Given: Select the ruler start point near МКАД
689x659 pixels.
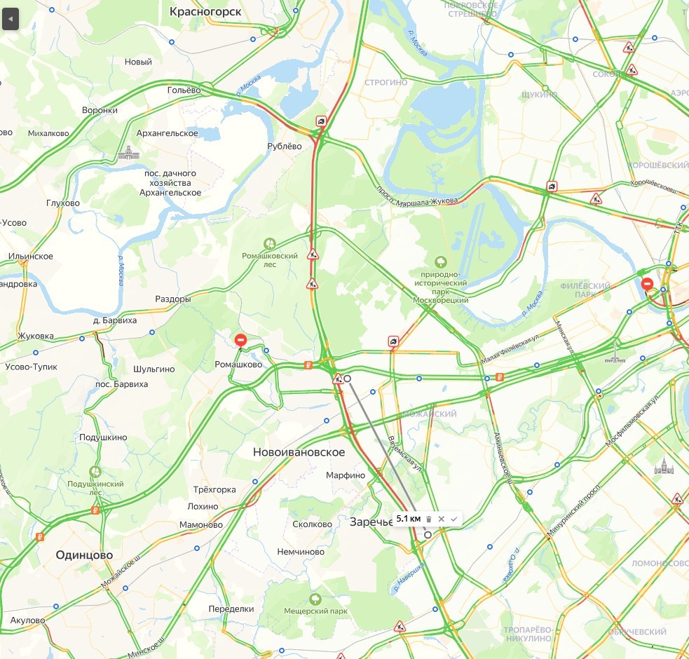Looking at the screenshot, I should click(x=347, y=379).
